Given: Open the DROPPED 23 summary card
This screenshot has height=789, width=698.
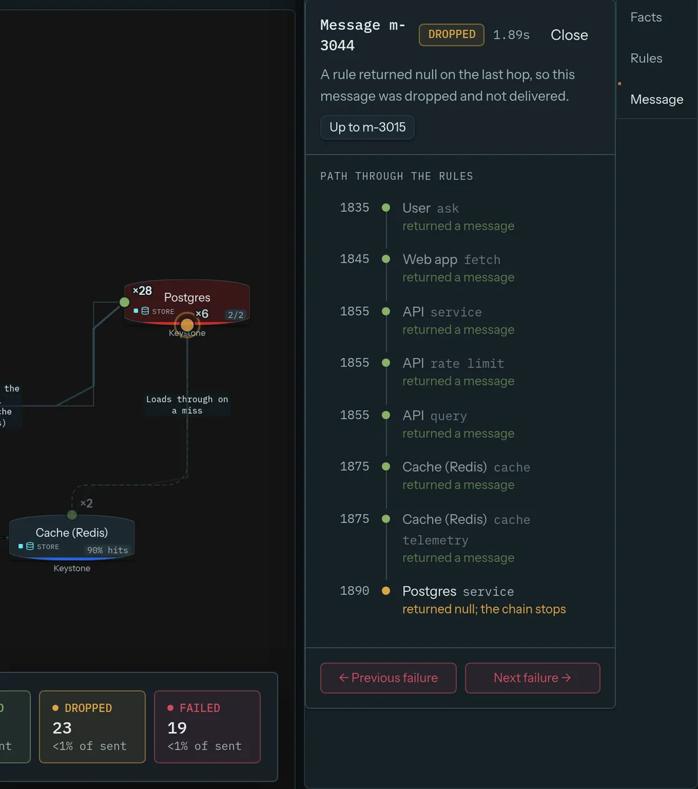Looking at the screenshot, I should pos(92,727).
